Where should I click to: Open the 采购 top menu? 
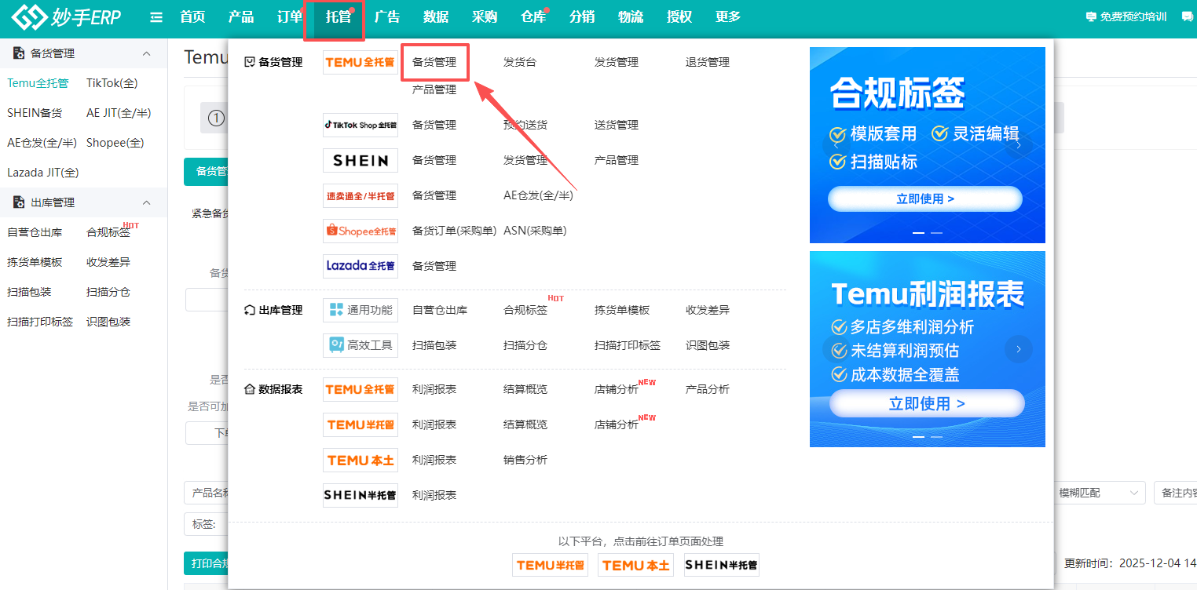(x=485, y=17)
